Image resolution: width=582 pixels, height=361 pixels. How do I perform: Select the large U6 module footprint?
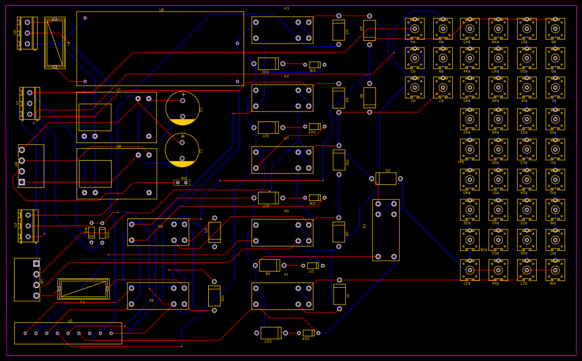pyautogui.click(x=159, y=49)
